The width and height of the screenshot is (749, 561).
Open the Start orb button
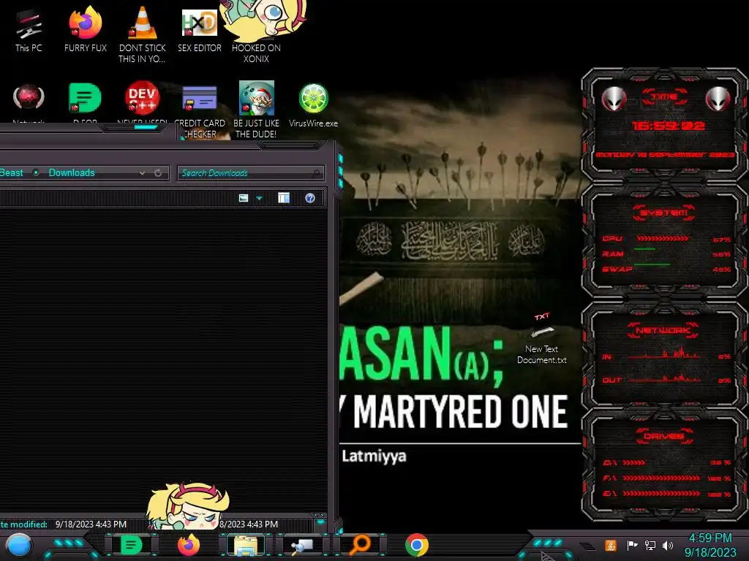[19, 546]
